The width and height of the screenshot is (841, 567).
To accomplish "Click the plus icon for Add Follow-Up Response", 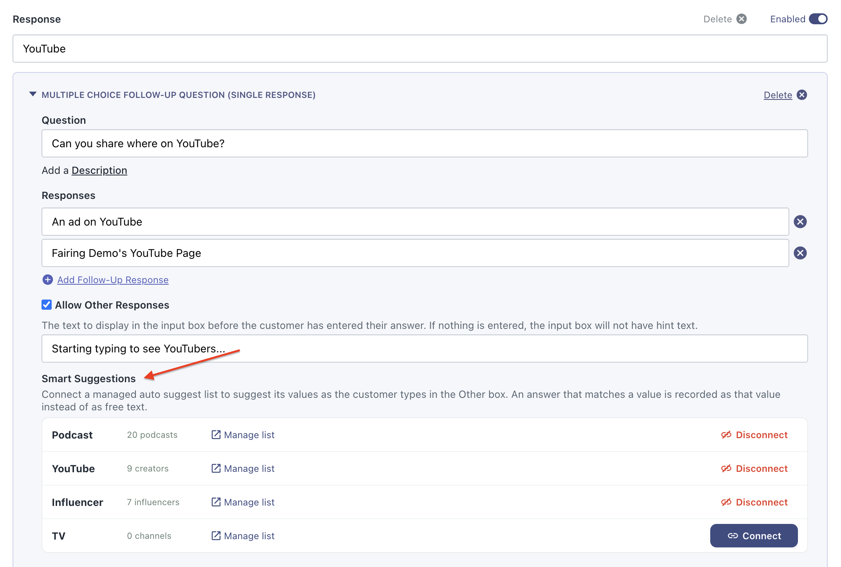I will (x=47, y=280).
